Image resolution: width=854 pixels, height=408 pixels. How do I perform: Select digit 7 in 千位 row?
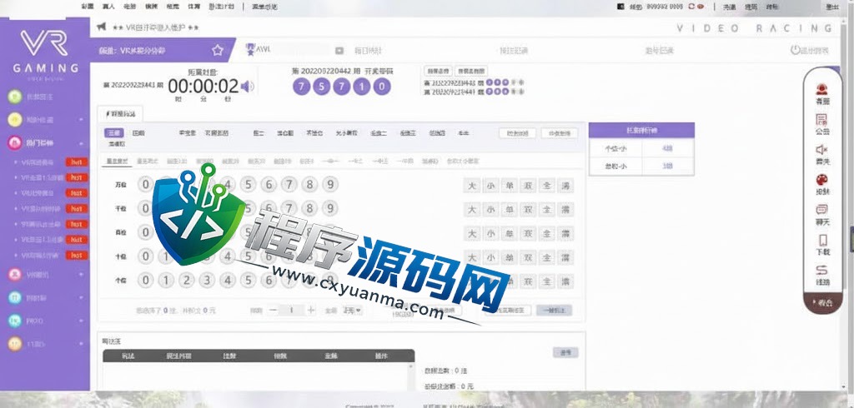coord(289,208)
